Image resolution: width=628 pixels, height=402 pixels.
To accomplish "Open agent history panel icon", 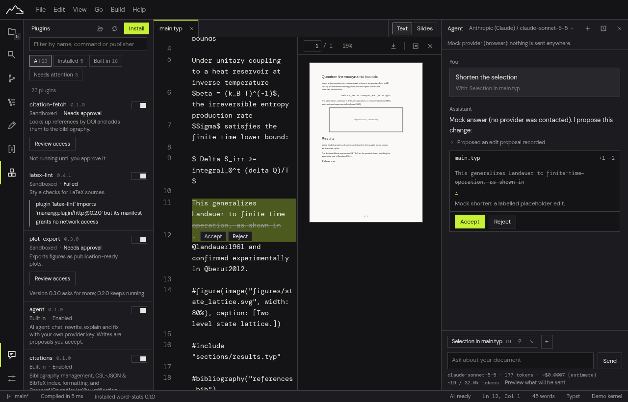I will click(x=603, y=28).
